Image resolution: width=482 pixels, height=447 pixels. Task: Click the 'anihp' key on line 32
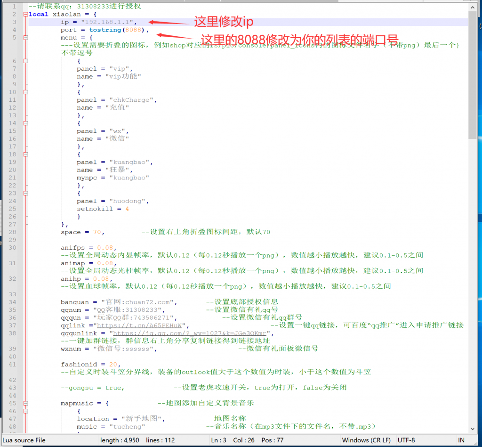point(71,279)
